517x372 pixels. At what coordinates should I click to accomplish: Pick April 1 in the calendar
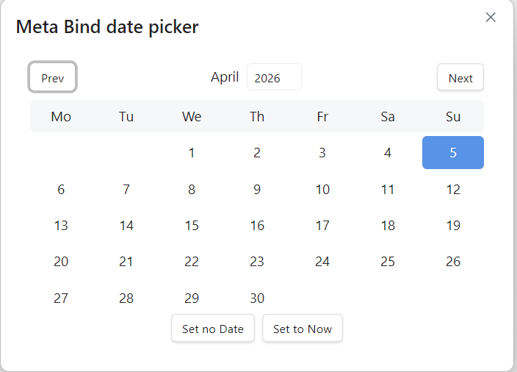pos(192,153)
